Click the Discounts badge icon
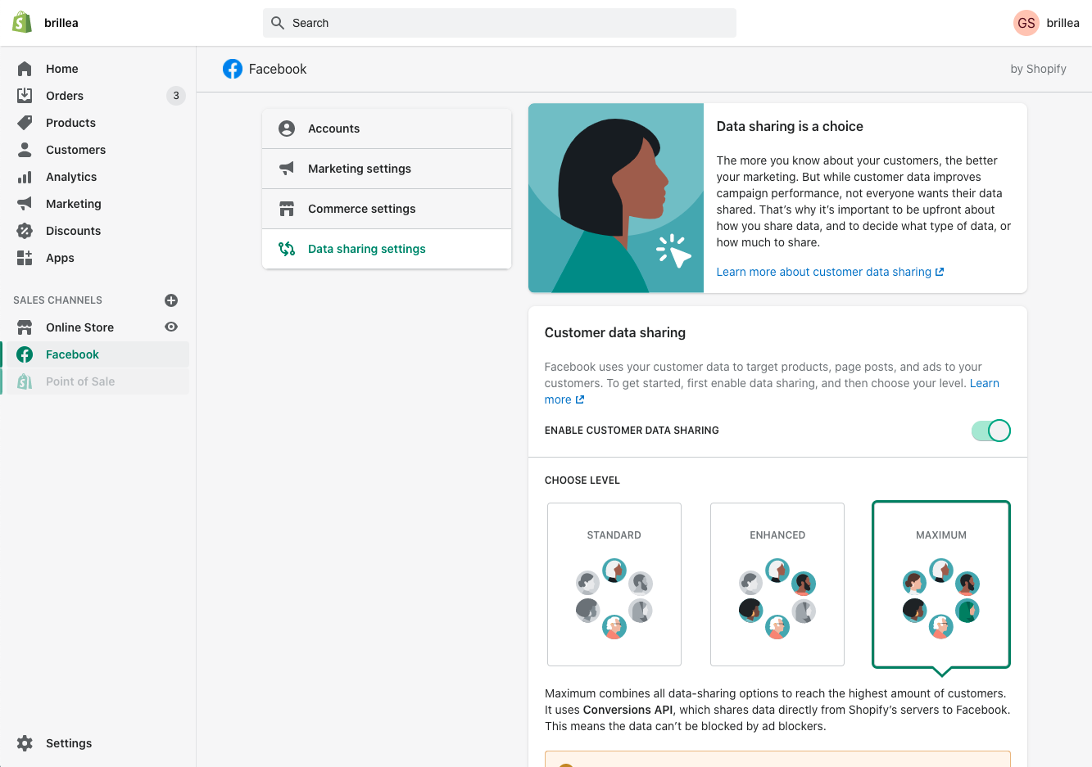This screenshot has width=1092, height=767. click(25, 231)
